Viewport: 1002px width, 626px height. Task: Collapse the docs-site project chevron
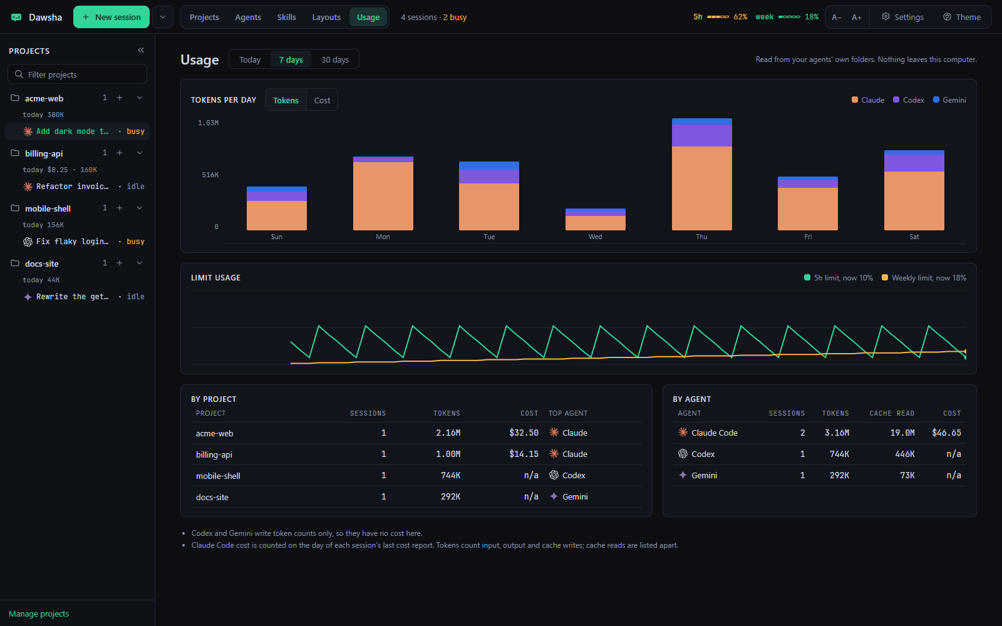click(x=140, y=263)
